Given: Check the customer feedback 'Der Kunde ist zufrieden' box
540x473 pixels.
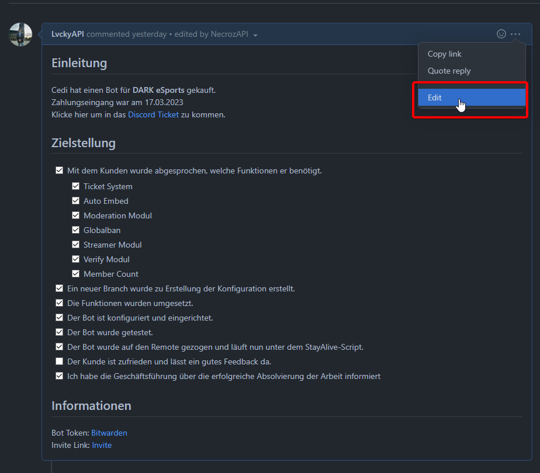Looking at the screenshot, I should coord(59,361).
